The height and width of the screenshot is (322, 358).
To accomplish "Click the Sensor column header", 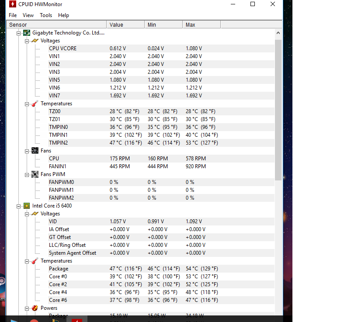I will pyautogui.click(x=56, y=24).
